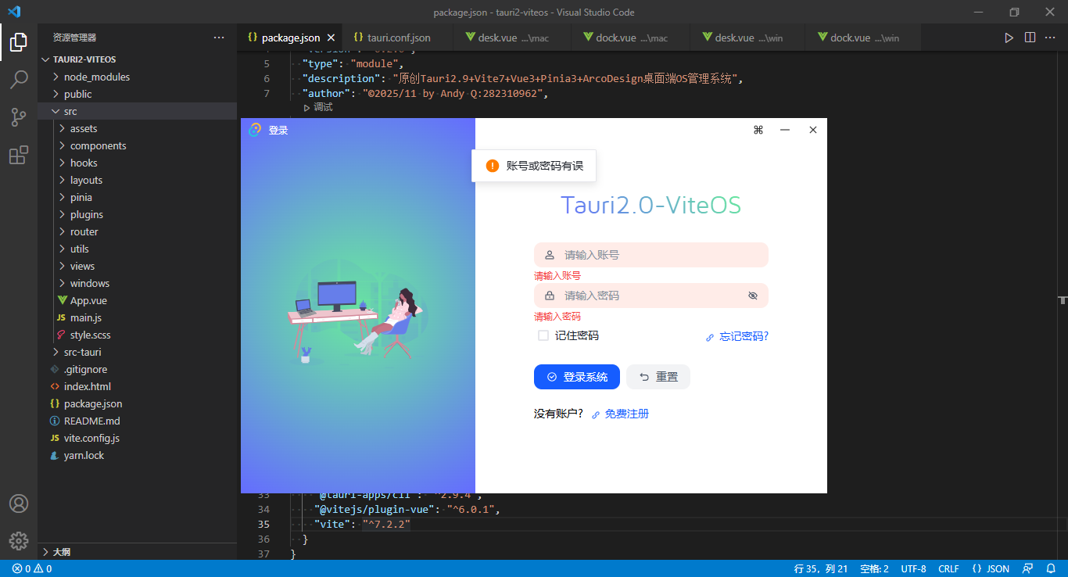Switch to the tauri.conf.json tab
Screen dimensions: 1068x577
click(x=398, y=38)
